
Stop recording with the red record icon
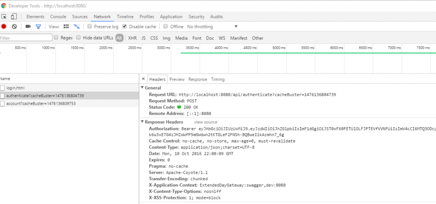pyautogui.click(x=3, y=27)
